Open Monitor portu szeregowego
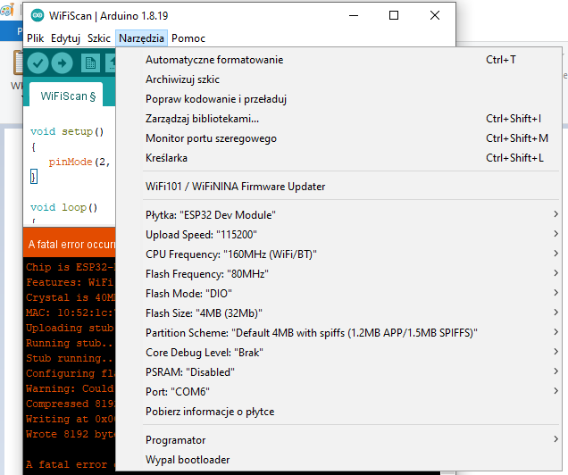This screenshot has width=568, height=475. (x=338, y=138)
